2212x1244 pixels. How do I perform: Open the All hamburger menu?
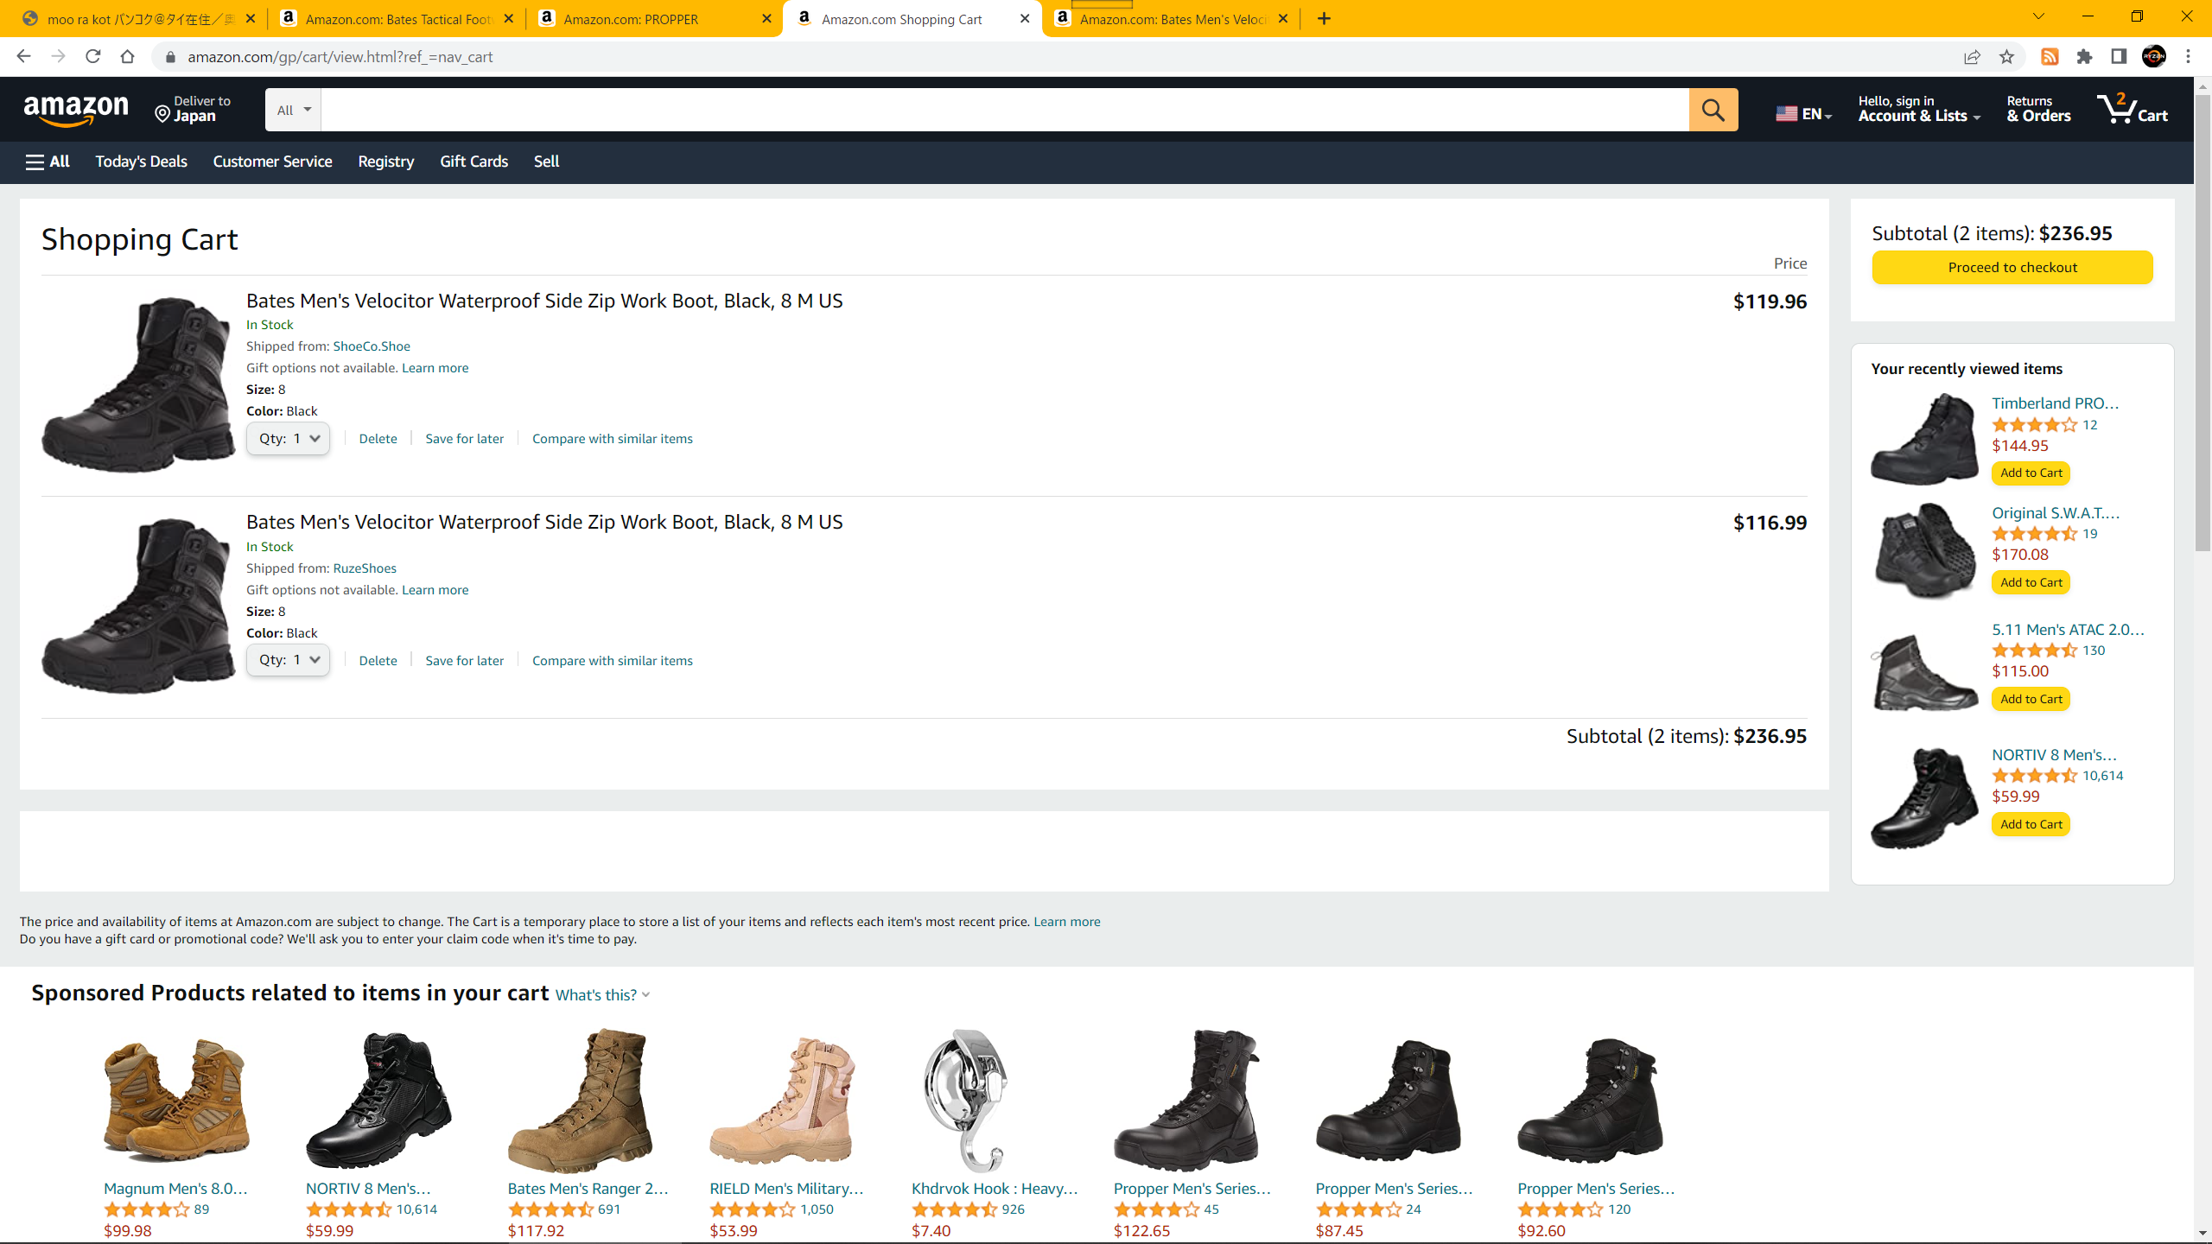48,162
